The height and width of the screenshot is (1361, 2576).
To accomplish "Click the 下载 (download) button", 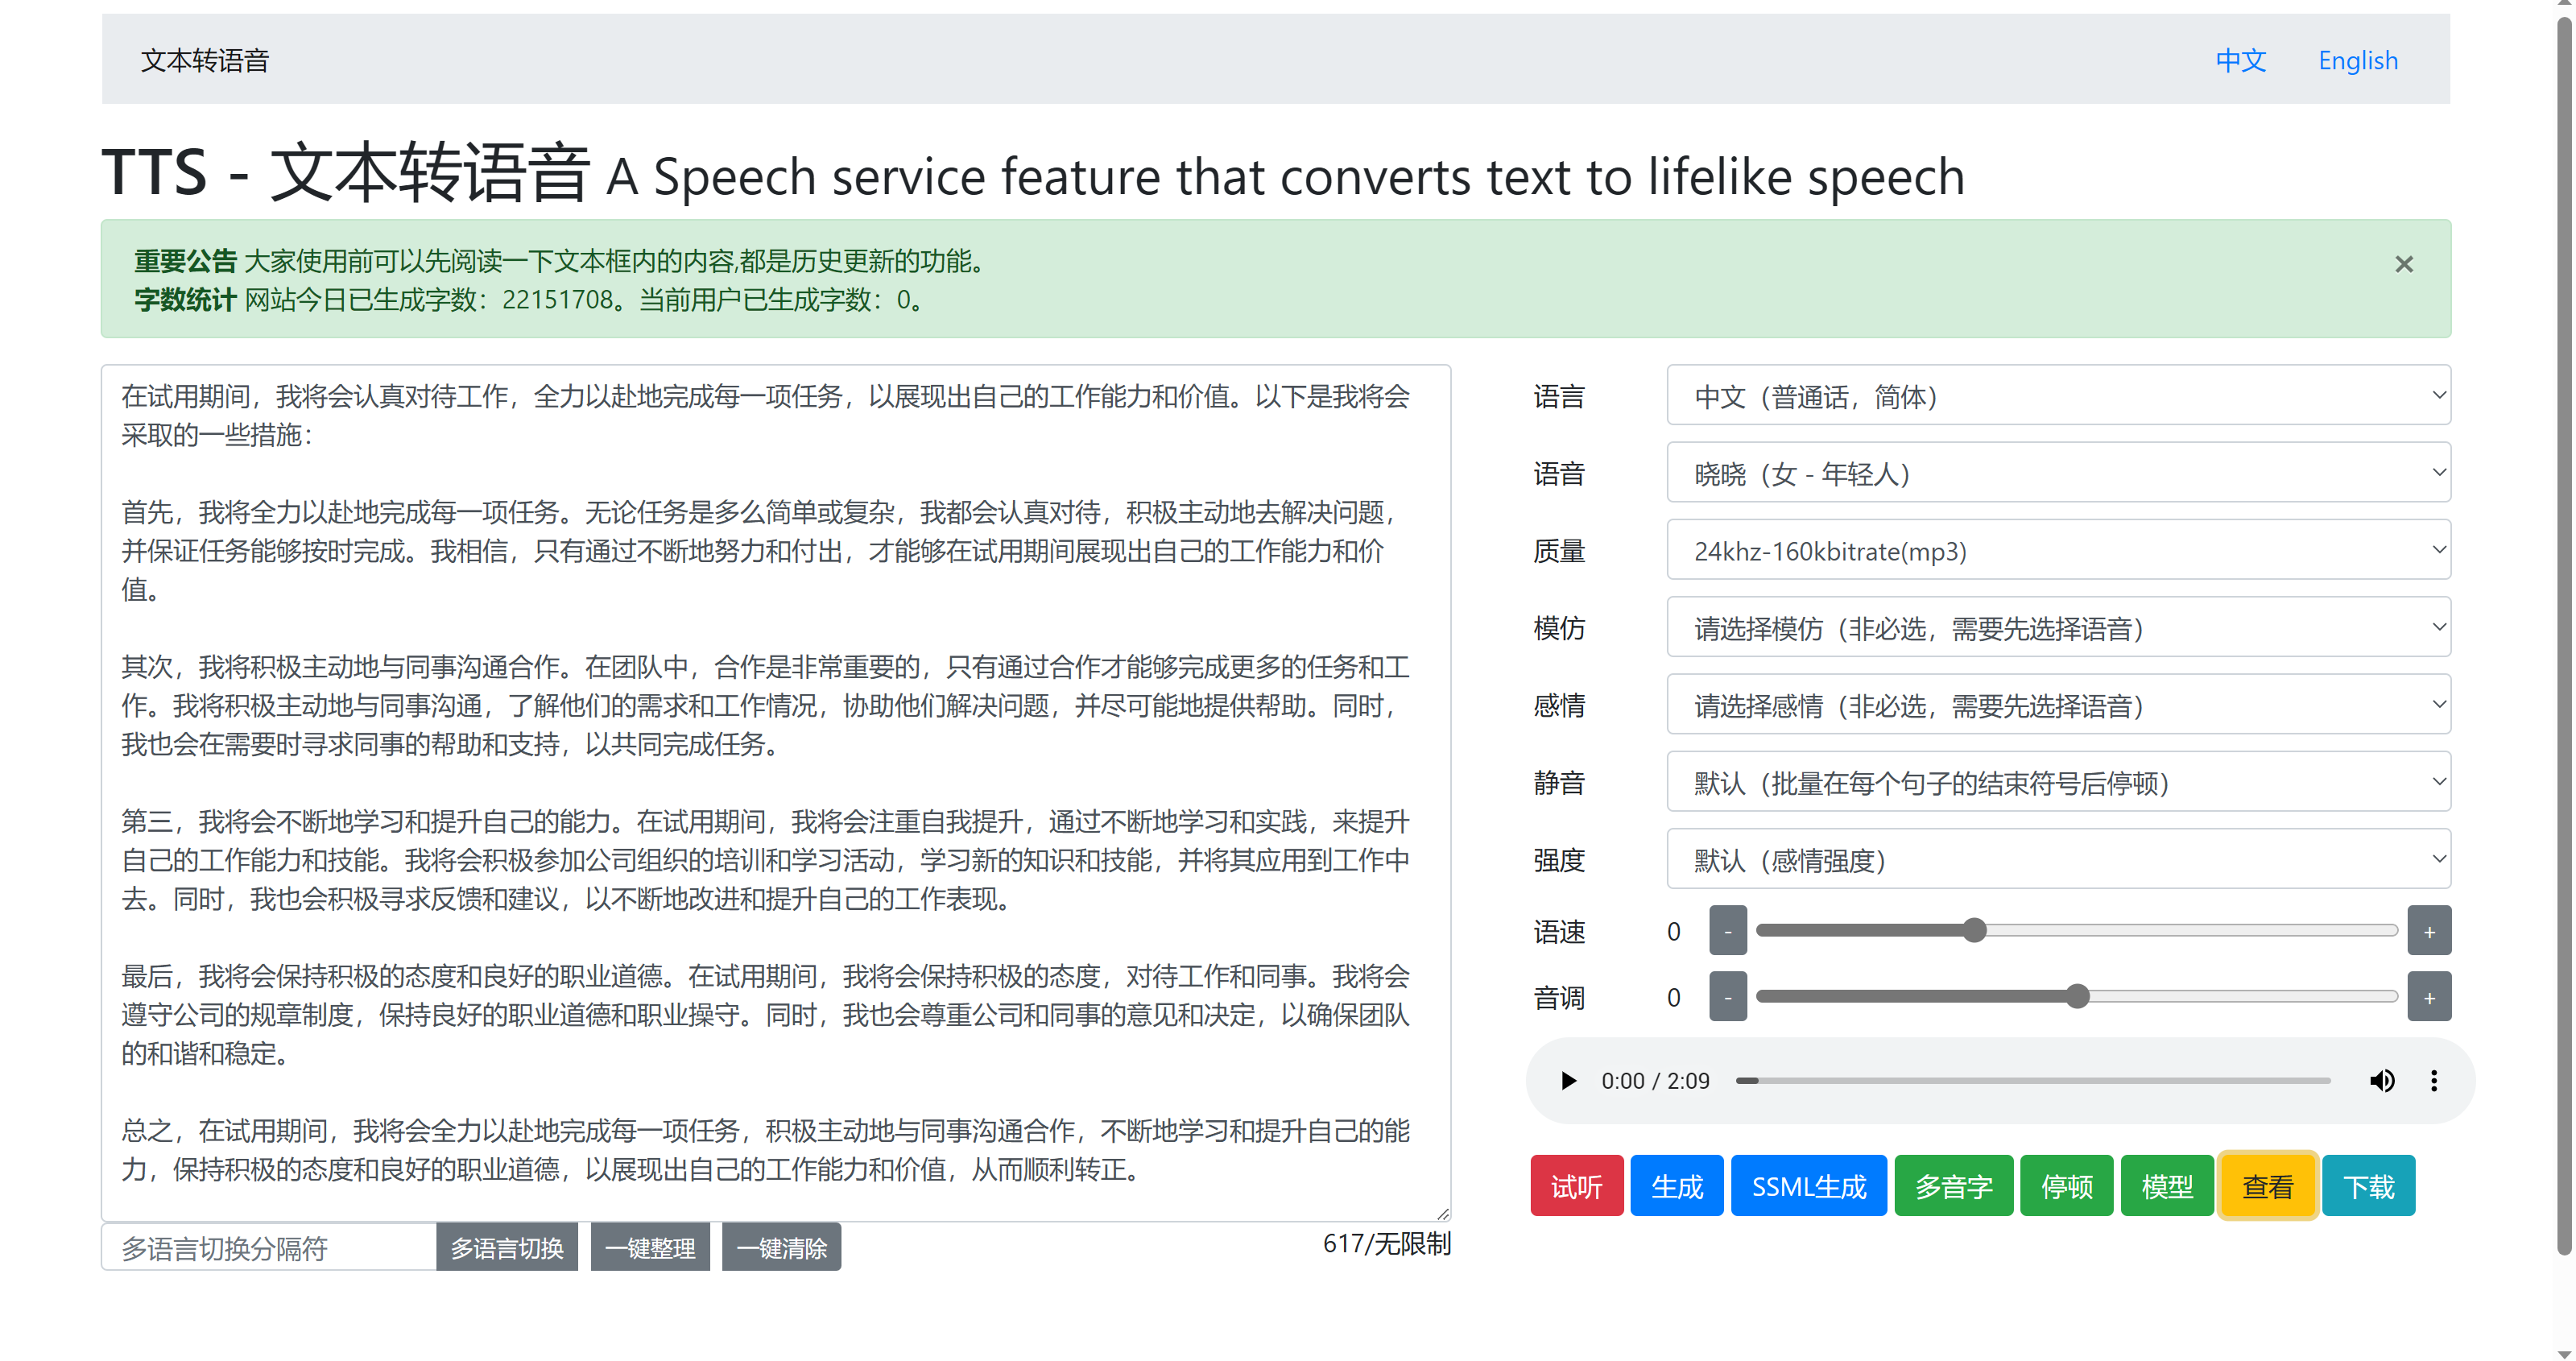I will point(2370,1182).
